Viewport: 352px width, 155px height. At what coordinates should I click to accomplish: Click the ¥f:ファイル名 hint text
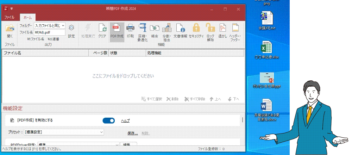click(36, 39)
